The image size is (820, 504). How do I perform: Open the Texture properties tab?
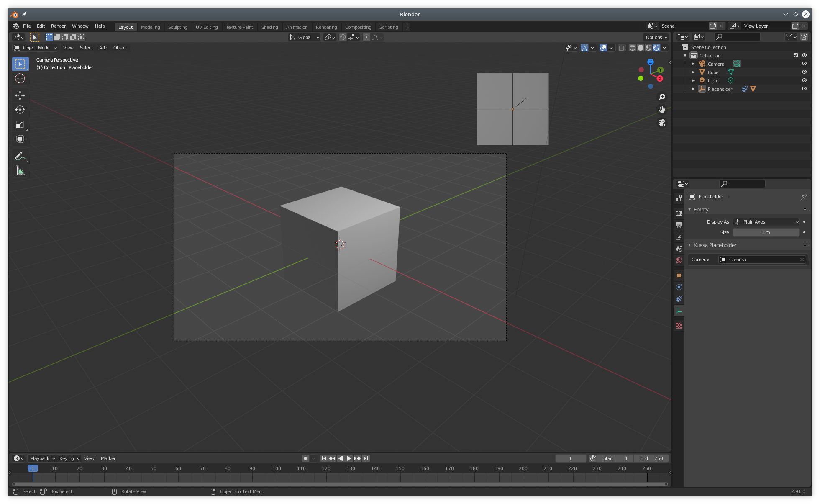click(x=679, y=326)
